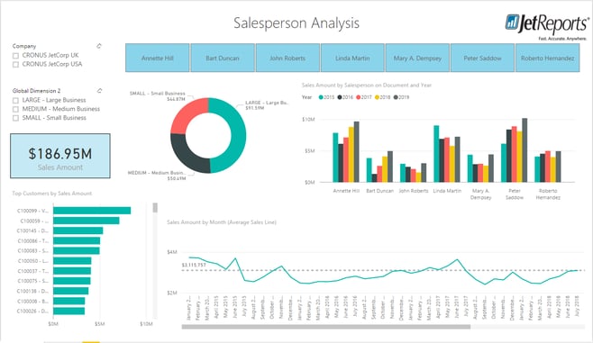Viewport: 593px width, 343px height.
Task: Select the 2017 red legend marker
Action: 358,97
